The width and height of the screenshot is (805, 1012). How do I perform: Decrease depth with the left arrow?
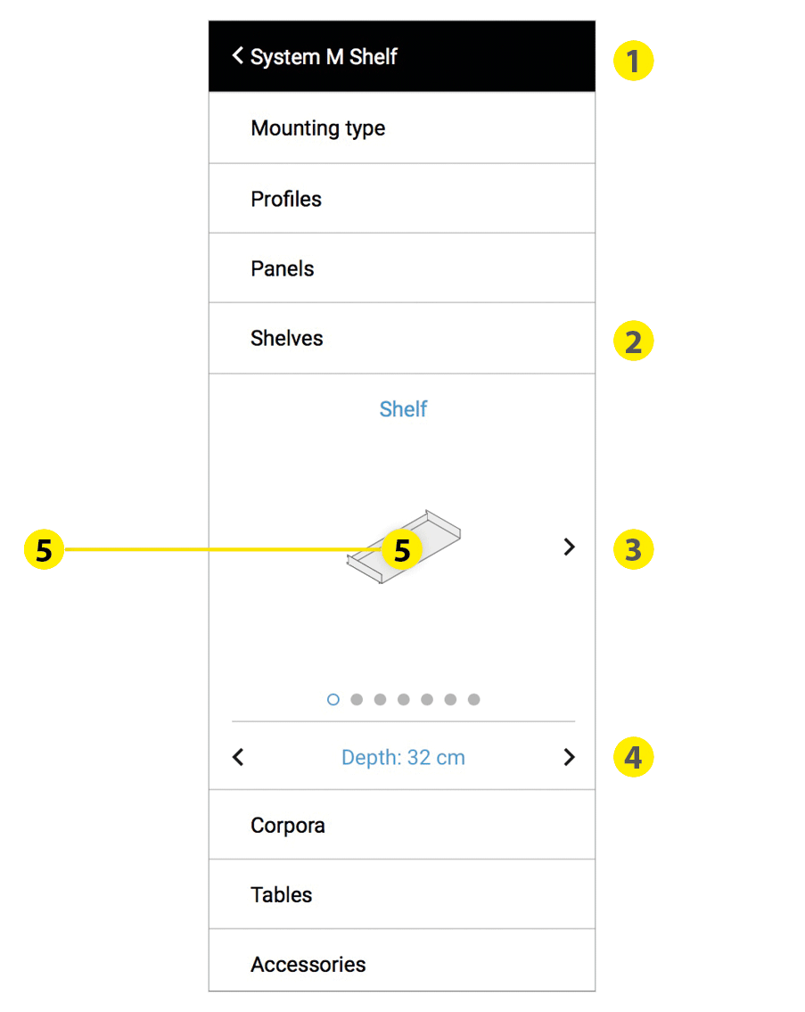[238, 758]
